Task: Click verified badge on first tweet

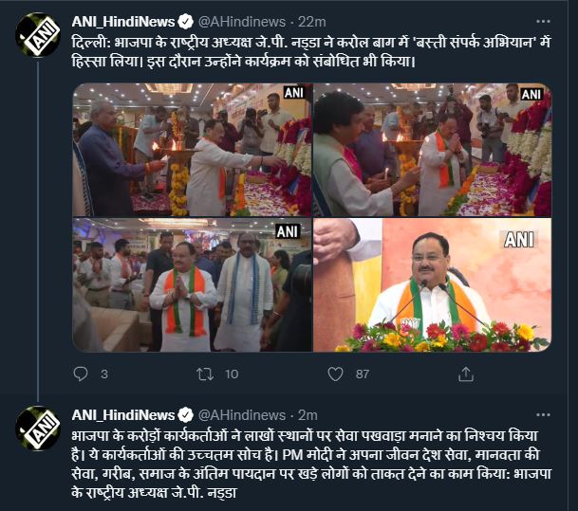Action: tap(185, 22)
